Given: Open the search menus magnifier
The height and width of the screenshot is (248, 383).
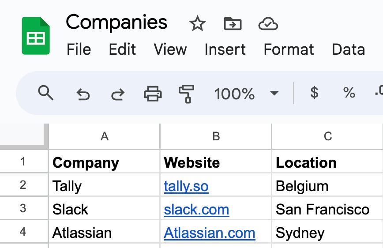Looking at the screenshot, I should (x=45, y=93).
